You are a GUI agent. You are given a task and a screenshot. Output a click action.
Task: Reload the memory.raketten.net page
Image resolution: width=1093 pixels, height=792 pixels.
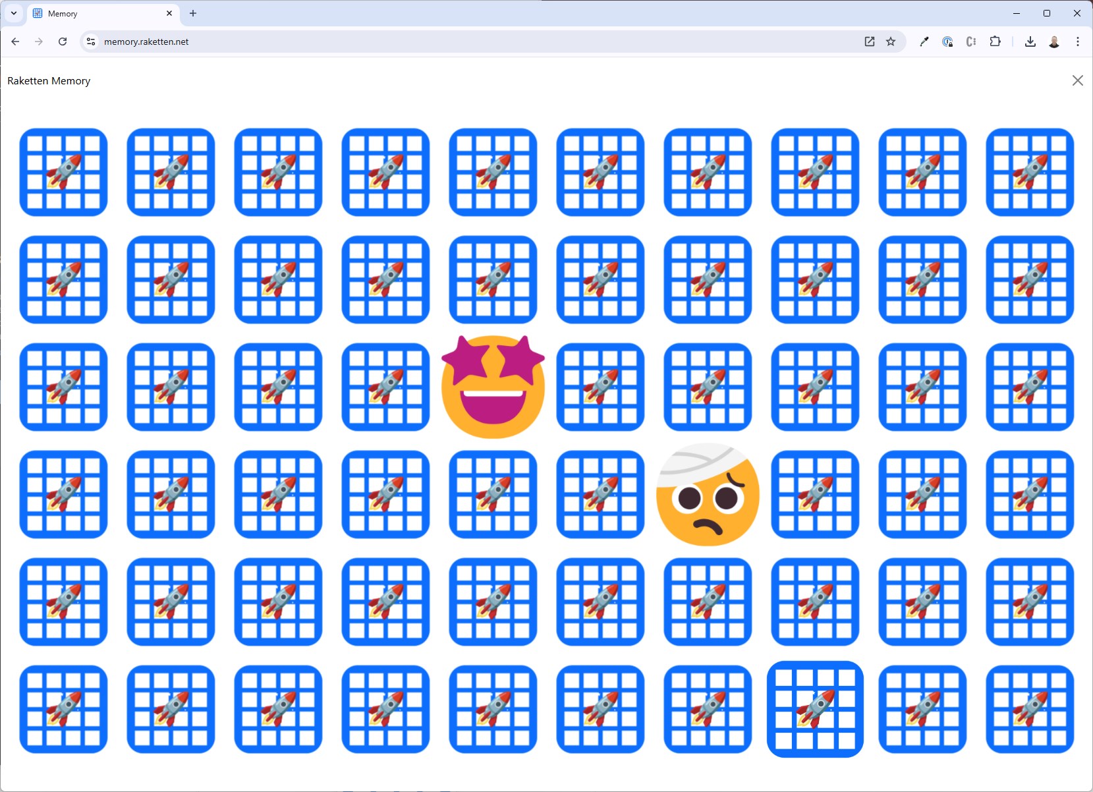click(63, 42)
